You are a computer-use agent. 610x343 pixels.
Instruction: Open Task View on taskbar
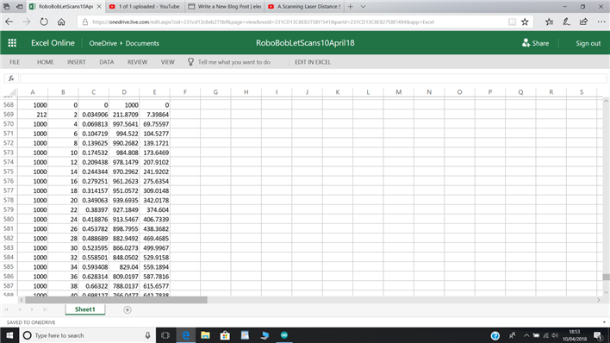pos(165,335)
